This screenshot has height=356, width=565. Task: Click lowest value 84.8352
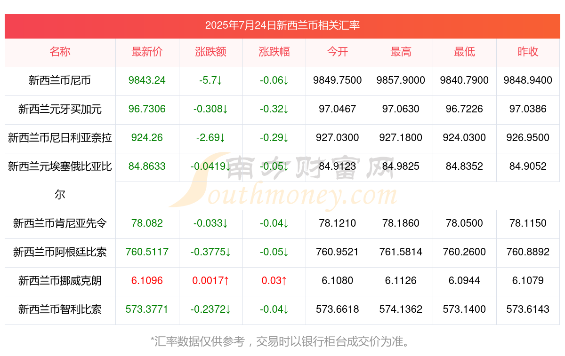[x=464, y=166]
